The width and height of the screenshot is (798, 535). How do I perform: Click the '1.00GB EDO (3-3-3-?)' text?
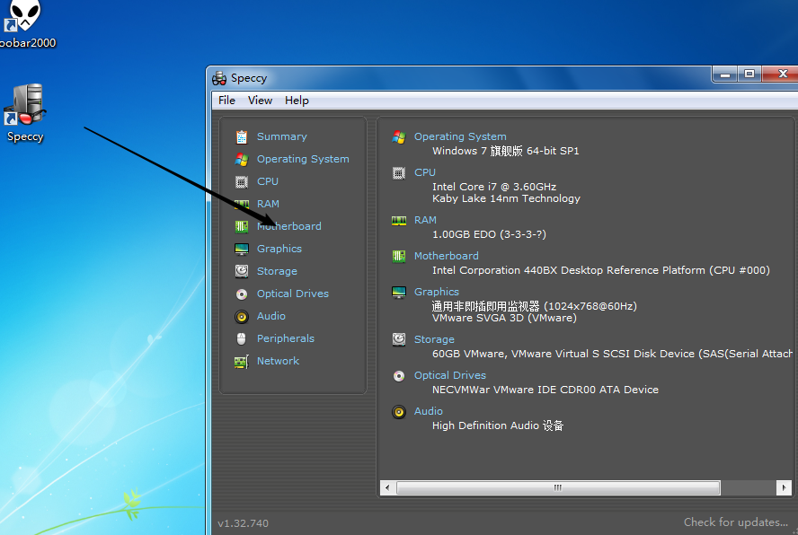click(x=489, y=234)
